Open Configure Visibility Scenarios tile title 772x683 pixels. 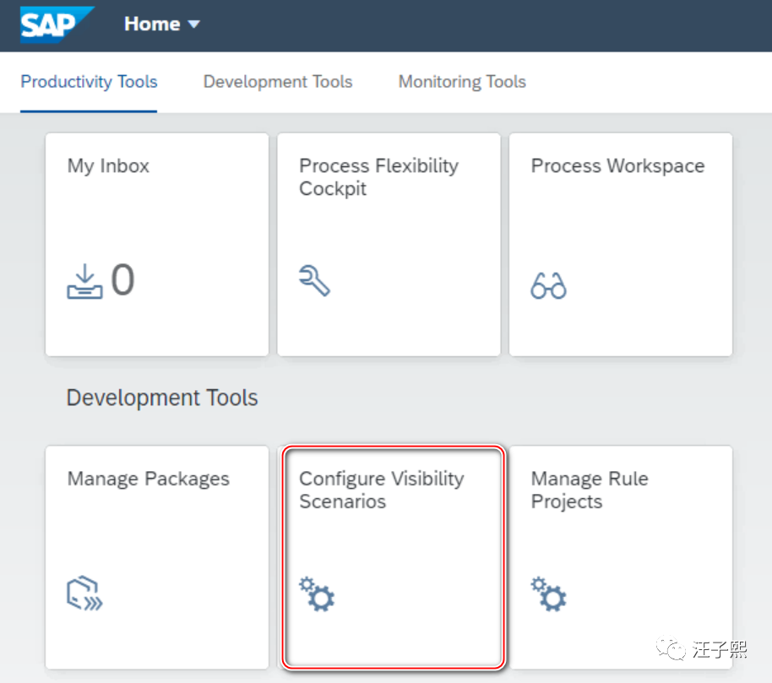[x=381, y=490]
